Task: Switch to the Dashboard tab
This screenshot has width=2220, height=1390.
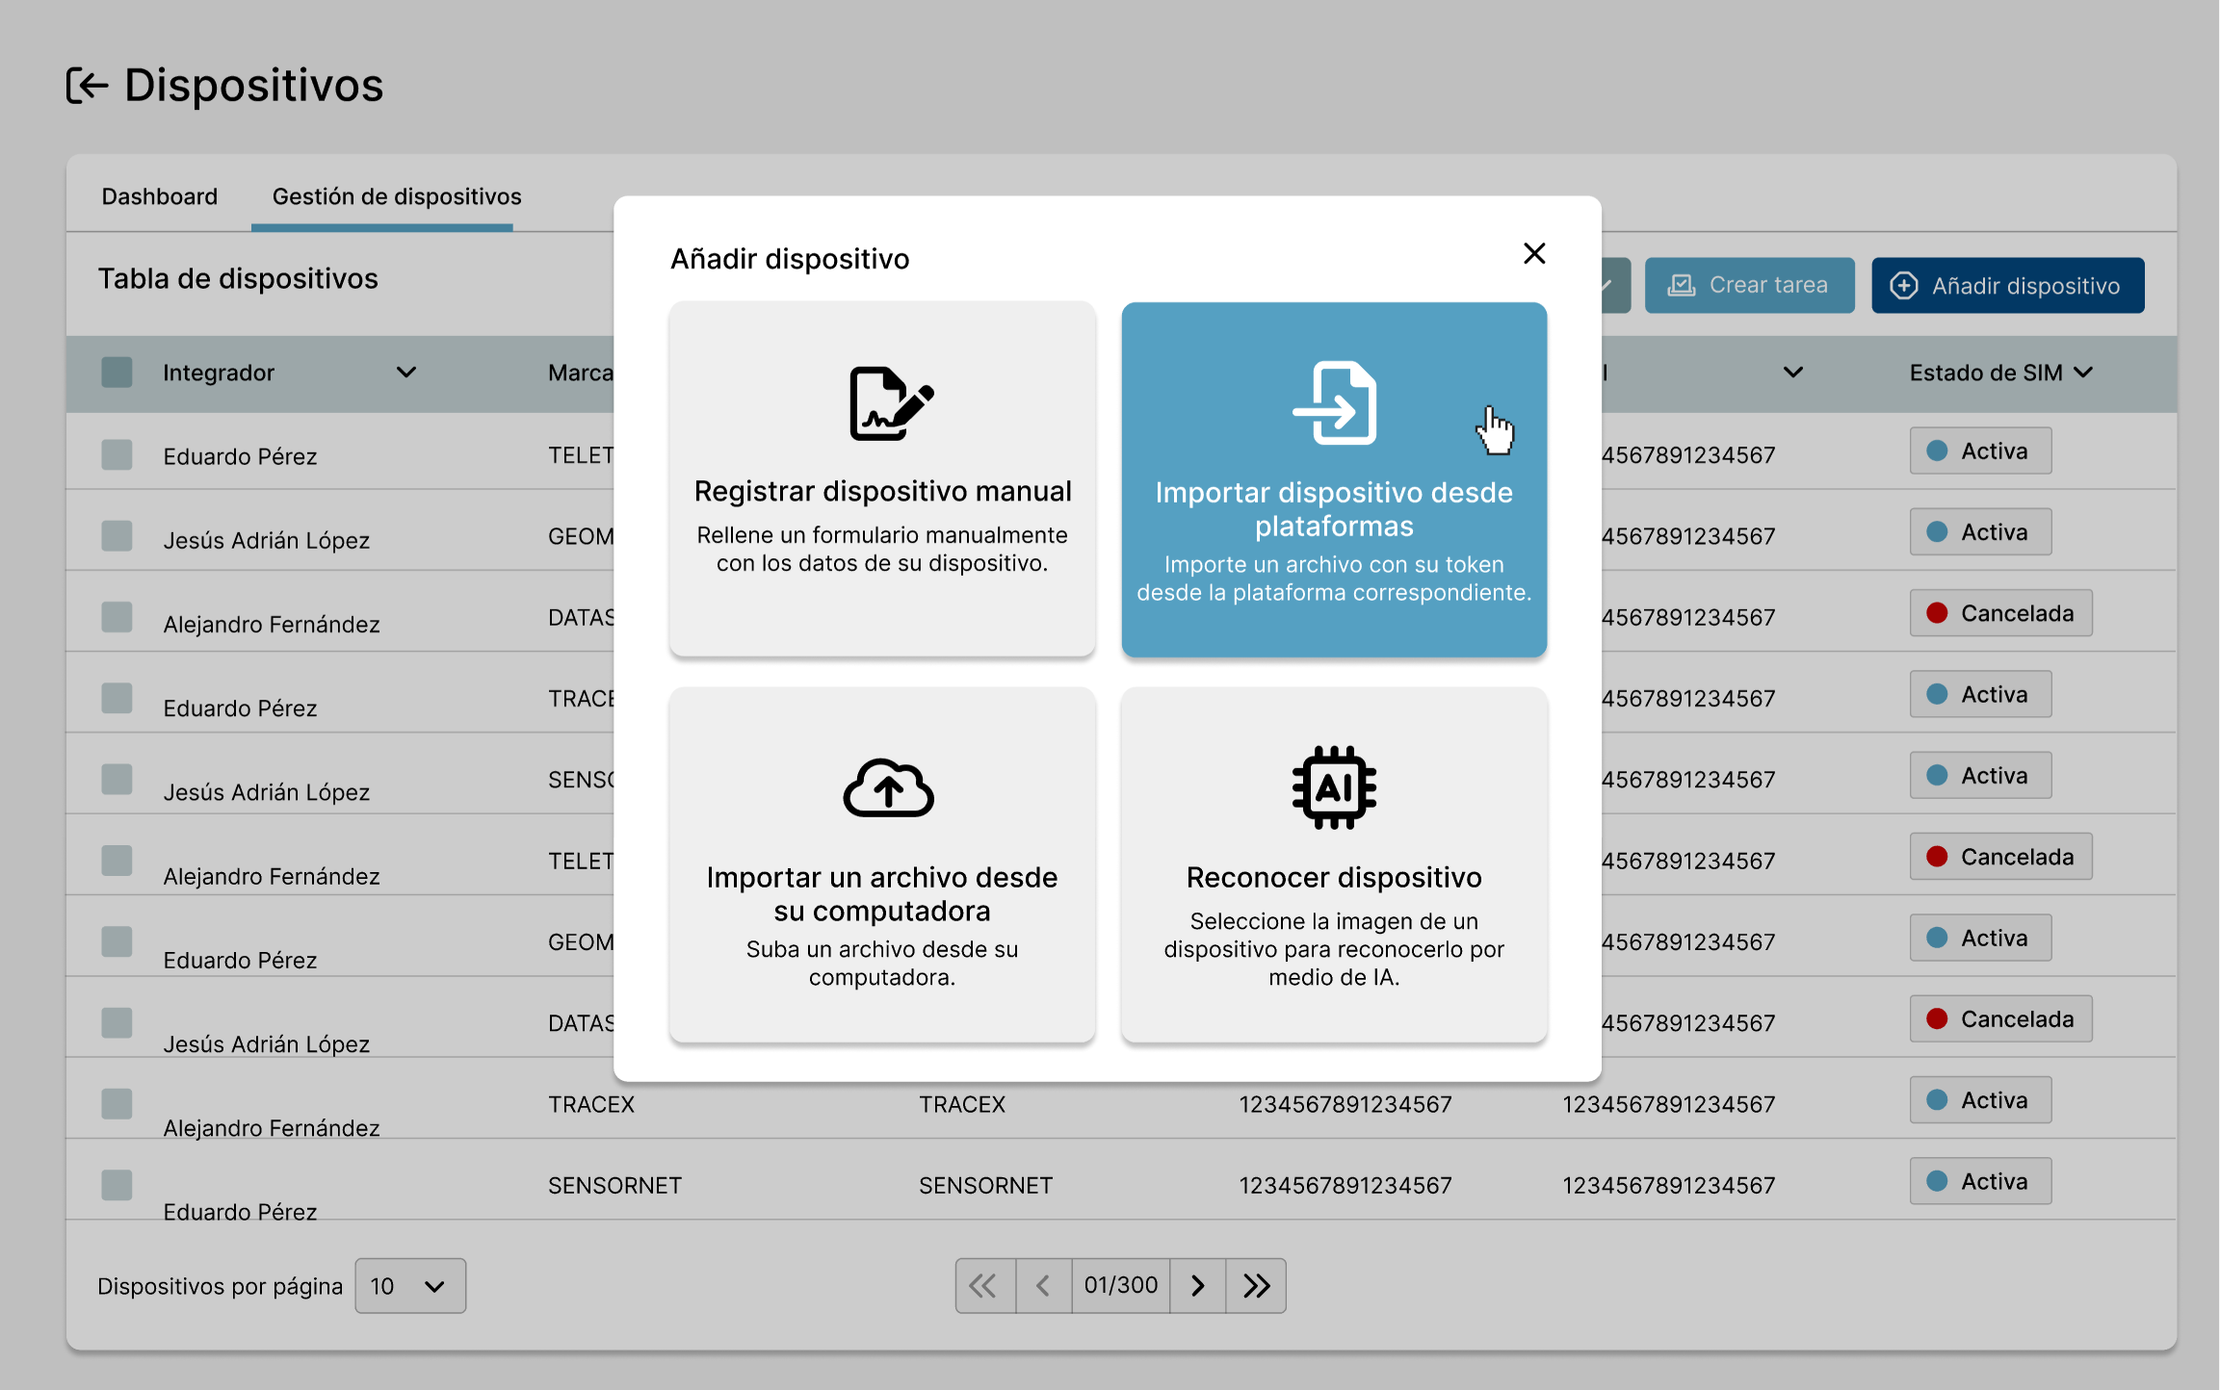Action: coord(159,196)
